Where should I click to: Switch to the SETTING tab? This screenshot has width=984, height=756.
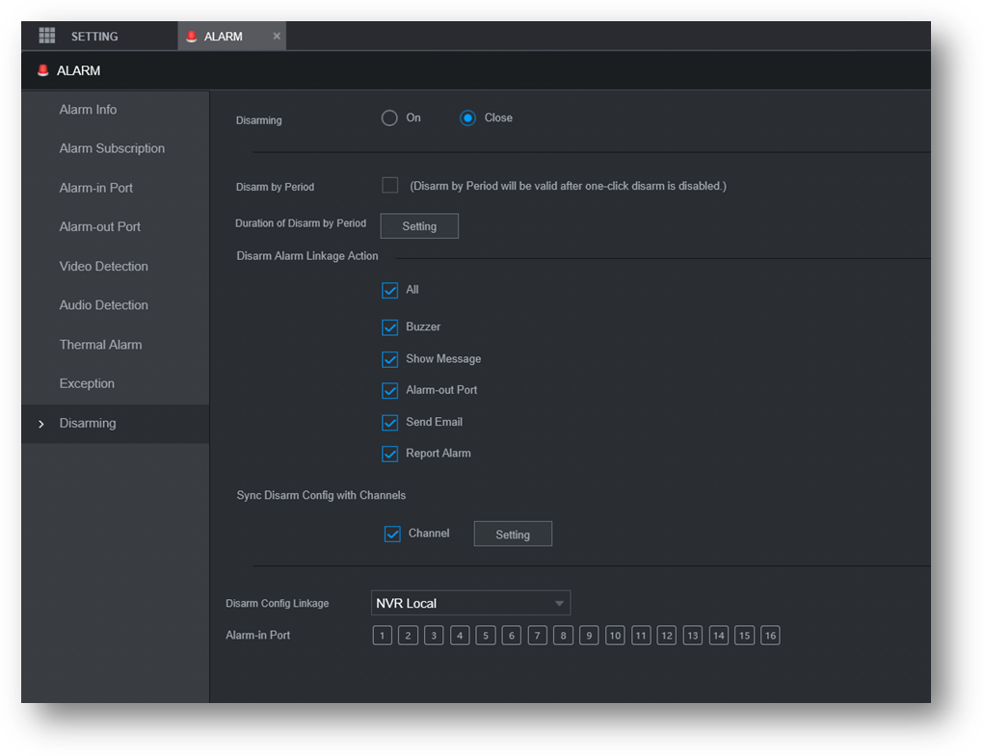pyautogui.click(x=93, y=37)
